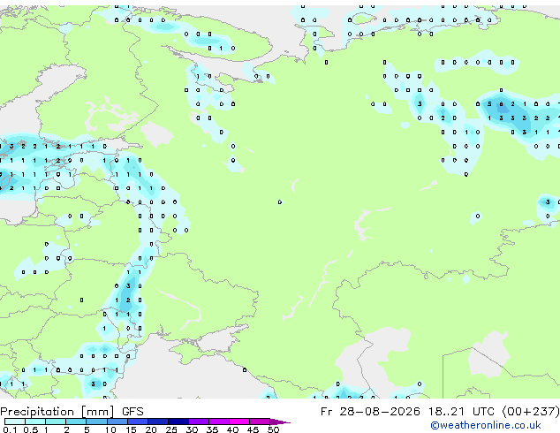This screenshot has height=433, width=560.
Task: Click the "0.5" legend scale label
Action: [31, 429]
